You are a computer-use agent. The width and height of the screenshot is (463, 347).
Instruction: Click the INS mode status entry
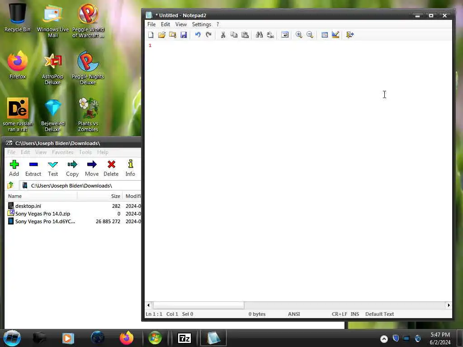pyautogui.click(x=354, y=314)
